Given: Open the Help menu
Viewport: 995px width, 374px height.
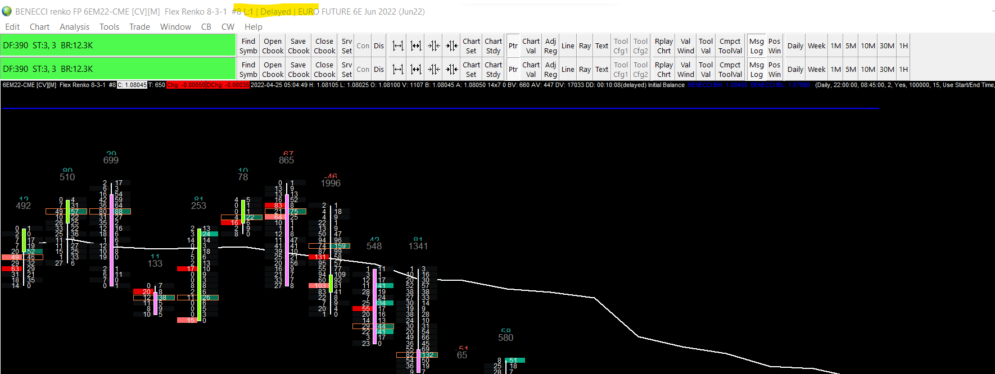Looking at the screenshot, I should click(x=253, y=27).
